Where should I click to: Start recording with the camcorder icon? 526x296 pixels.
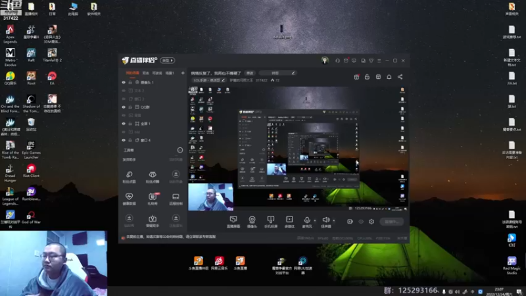[350, 222]
